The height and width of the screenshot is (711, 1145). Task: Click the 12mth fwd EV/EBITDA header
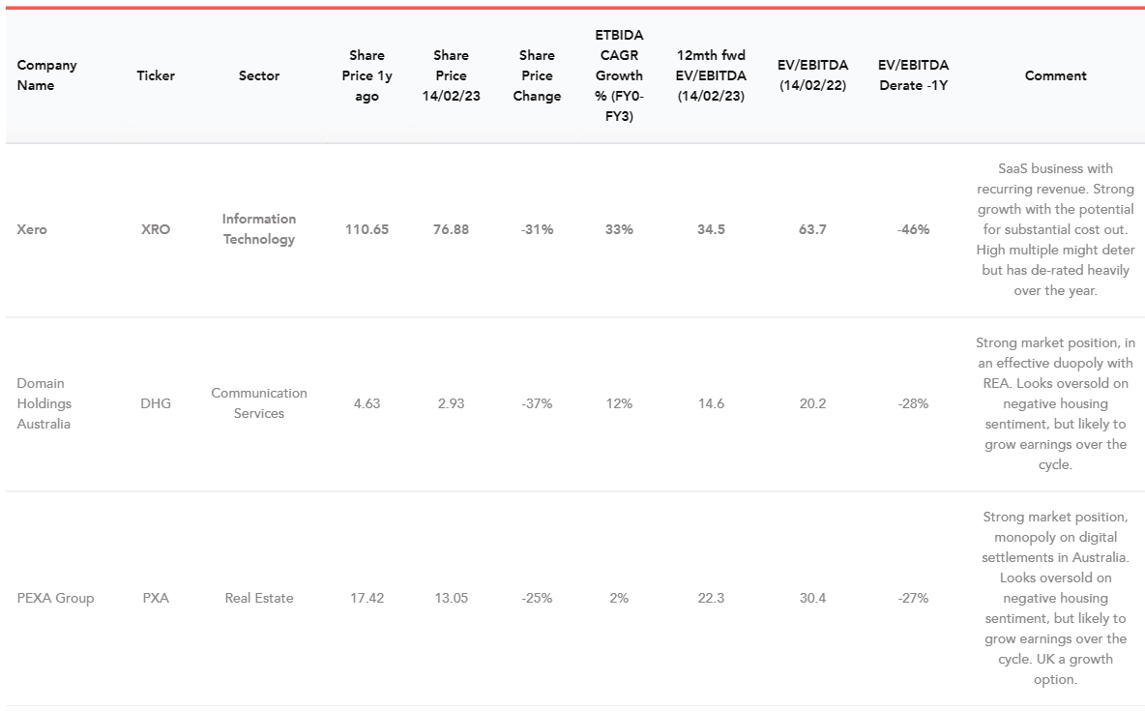[711, 75]
